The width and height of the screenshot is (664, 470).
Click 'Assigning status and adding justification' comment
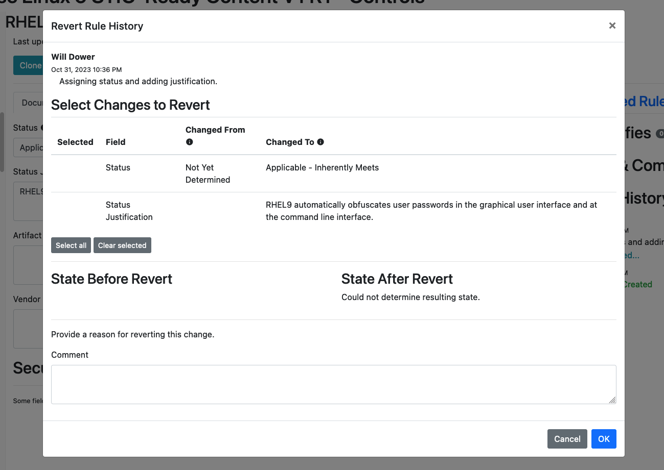(139, 81)
